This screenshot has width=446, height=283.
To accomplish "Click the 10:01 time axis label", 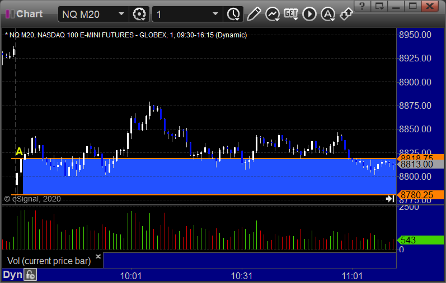I will pyautogui.click(x=131, y=276).
